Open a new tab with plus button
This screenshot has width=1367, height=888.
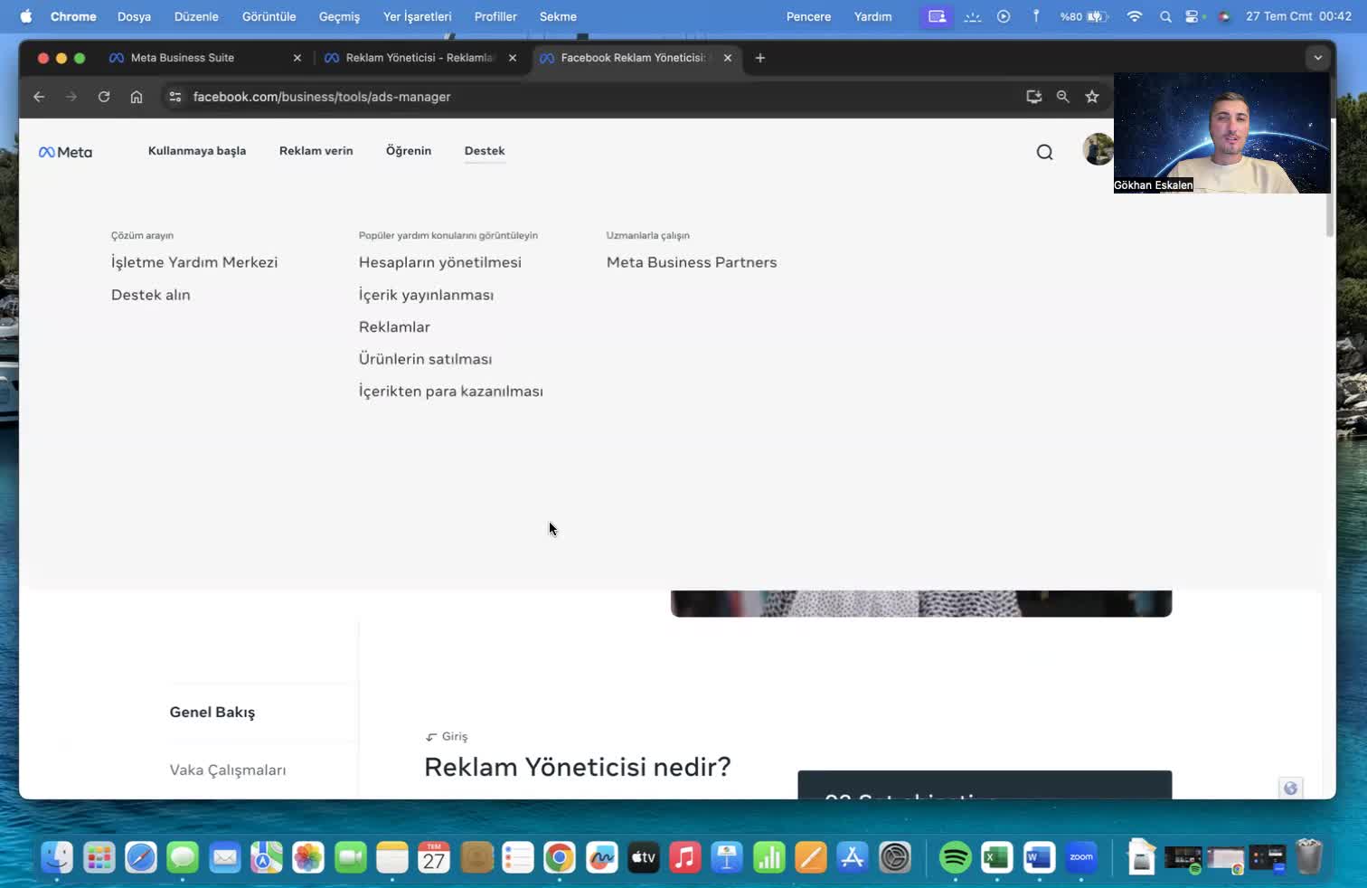point(760,58)
